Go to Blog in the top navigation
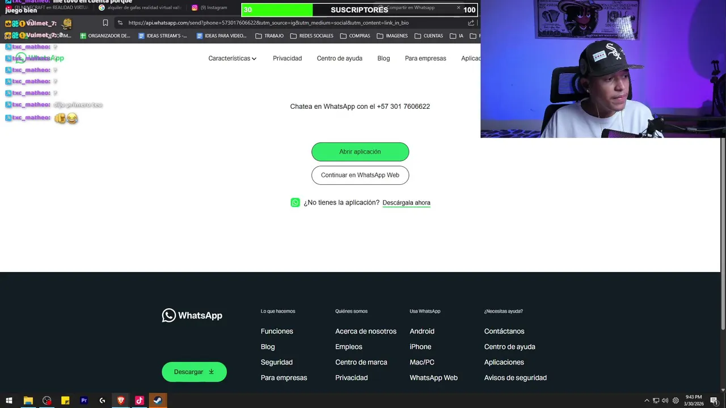The width and height of the screenshot is (726, 408). 383,58
